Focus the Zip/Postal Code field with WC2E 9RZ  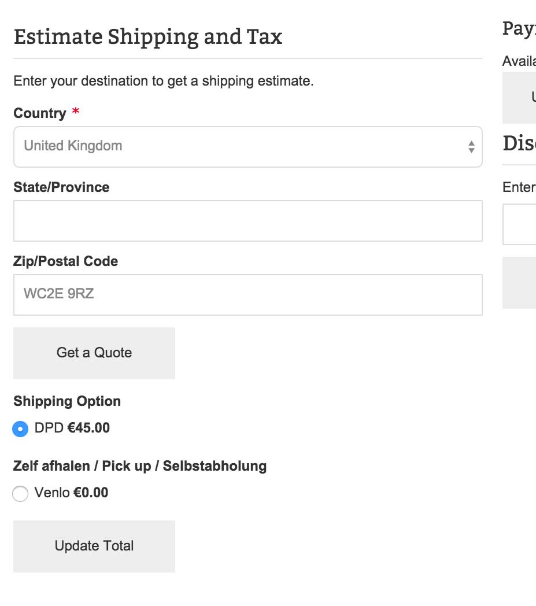247,295
